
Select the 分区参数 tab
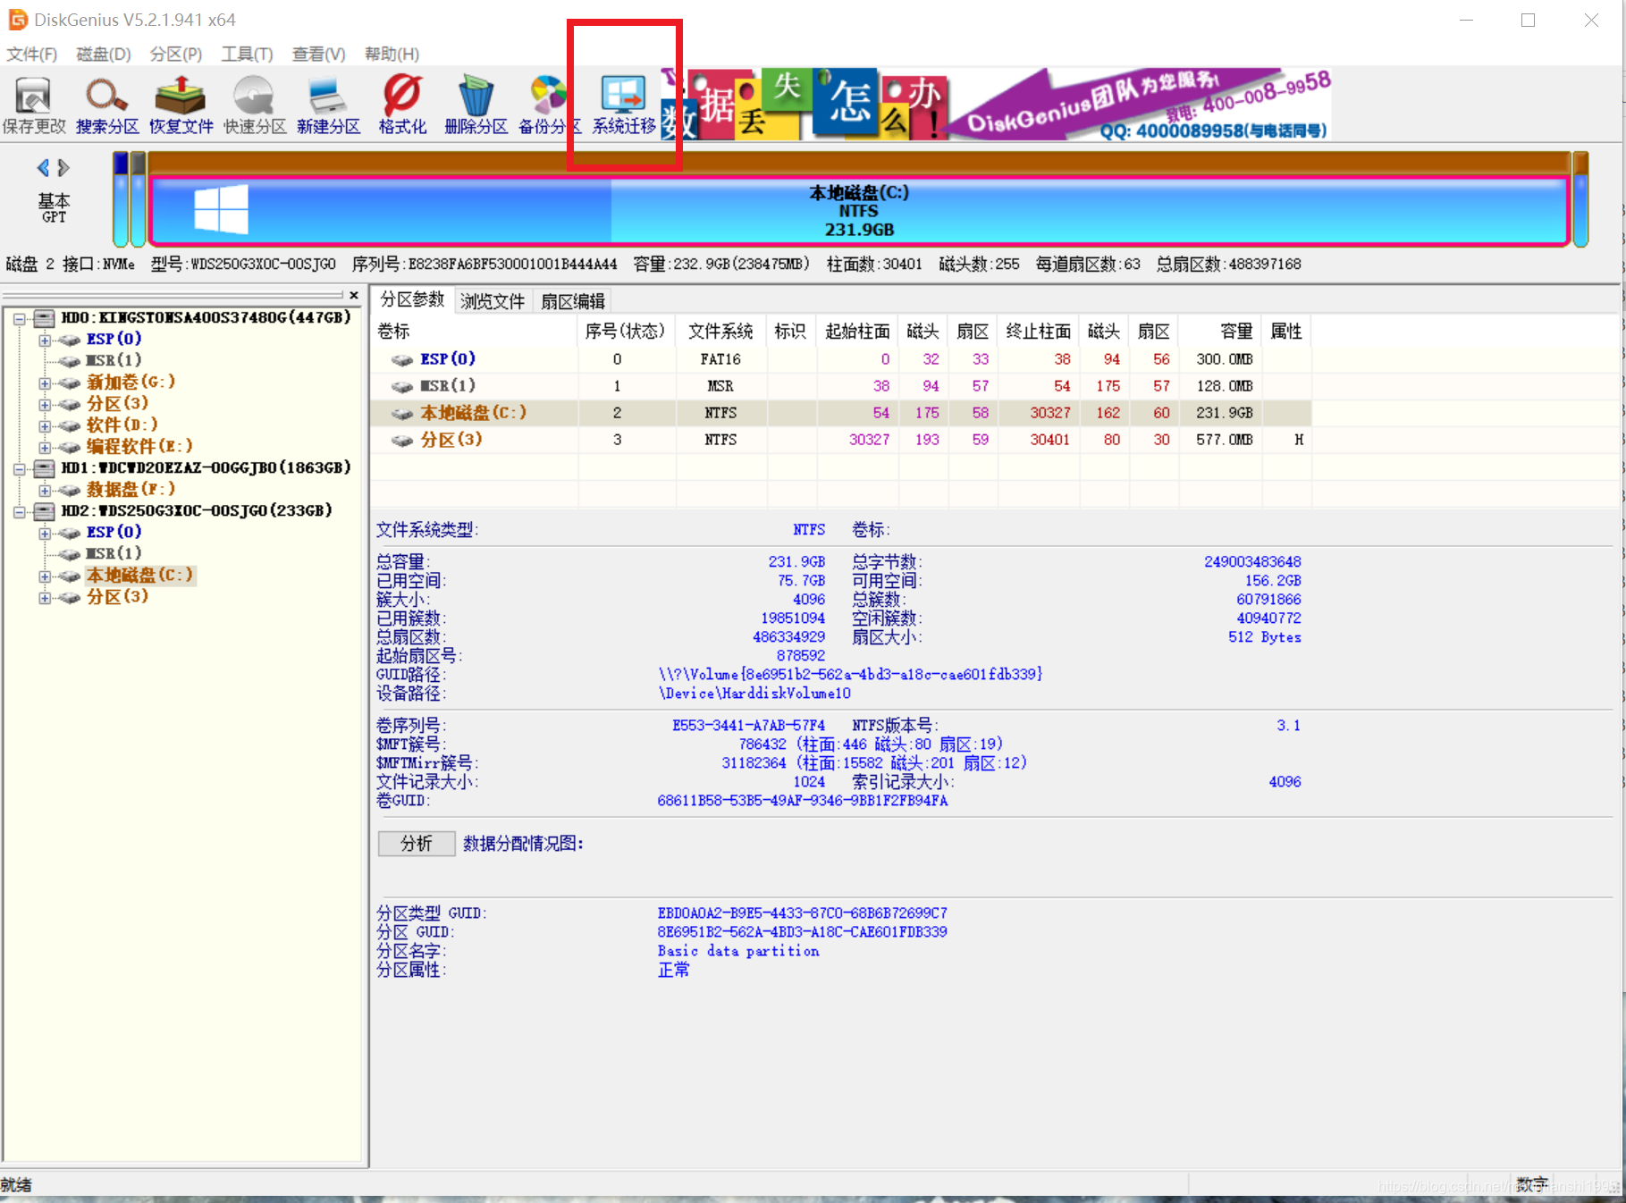(413, 299)
